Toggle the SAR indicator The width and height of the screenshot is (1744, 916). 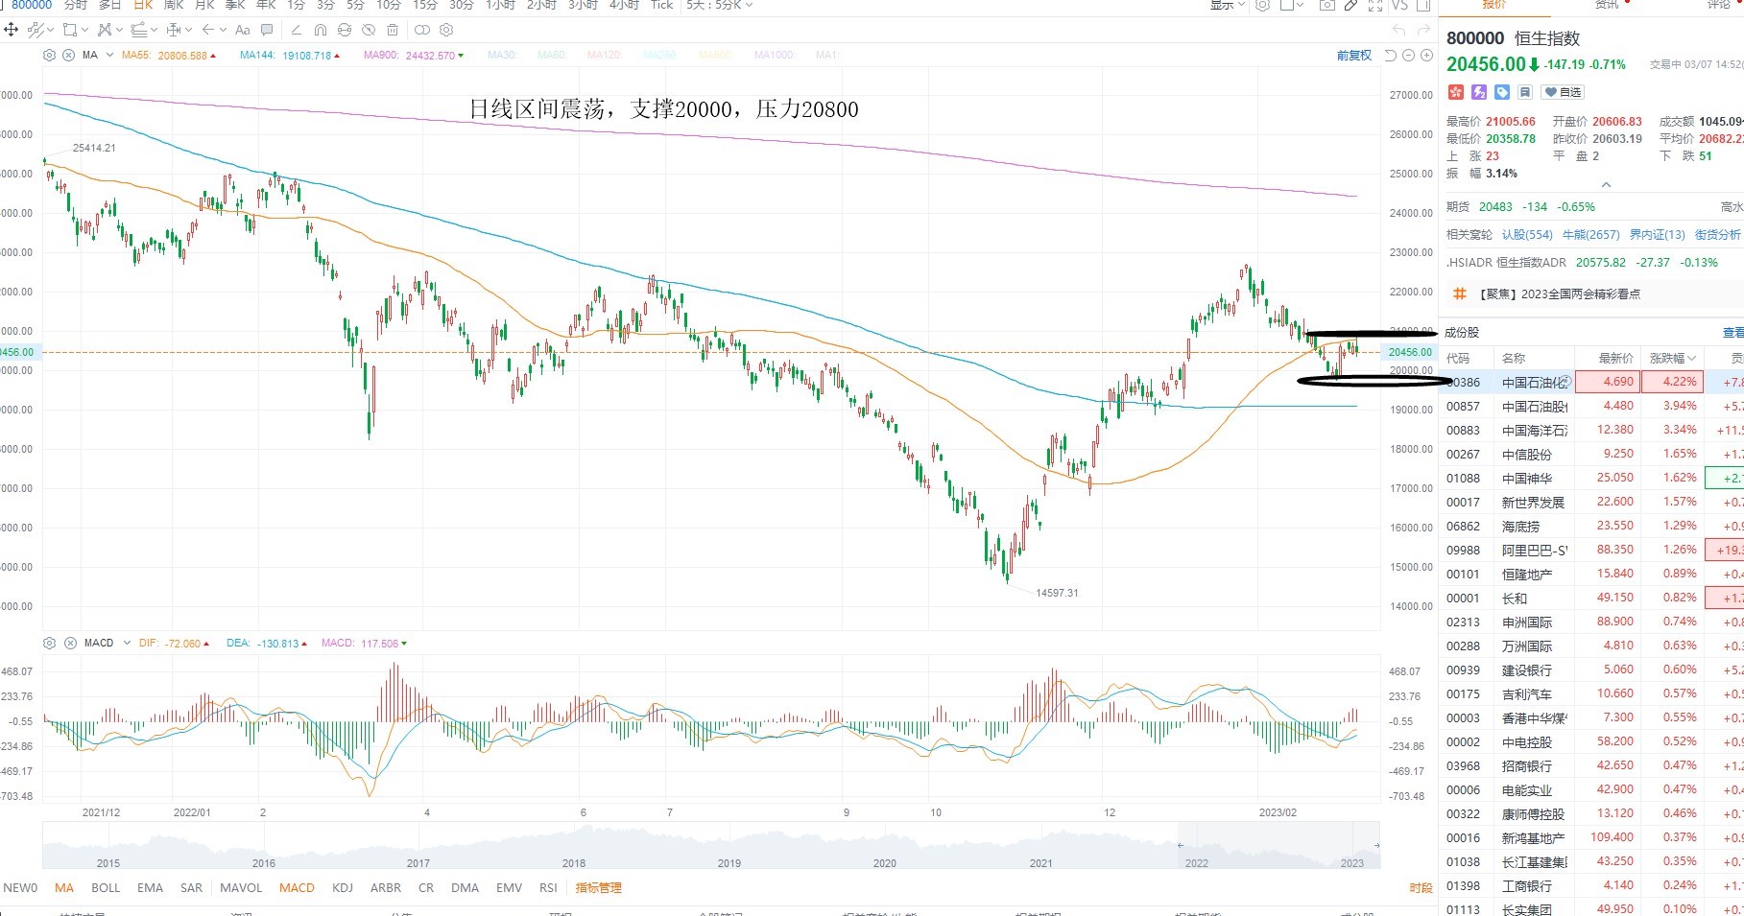[191, 887]
